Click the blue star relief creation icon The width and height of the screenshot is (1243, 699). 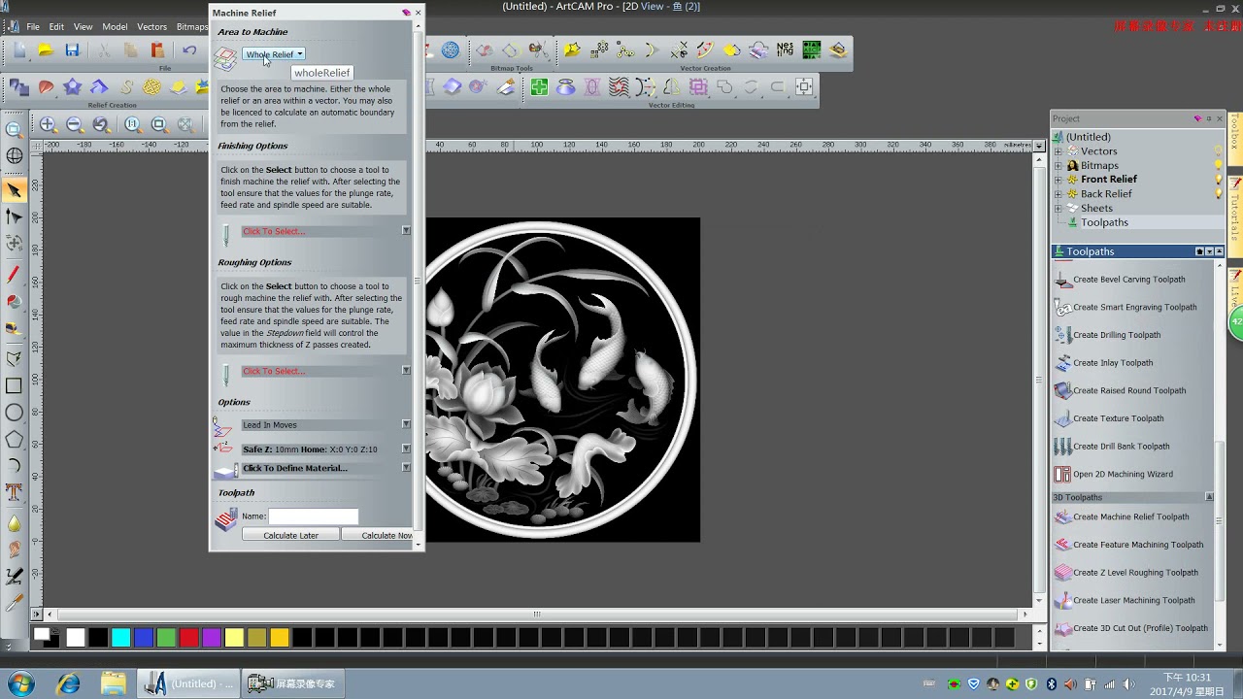pos(72,87)
